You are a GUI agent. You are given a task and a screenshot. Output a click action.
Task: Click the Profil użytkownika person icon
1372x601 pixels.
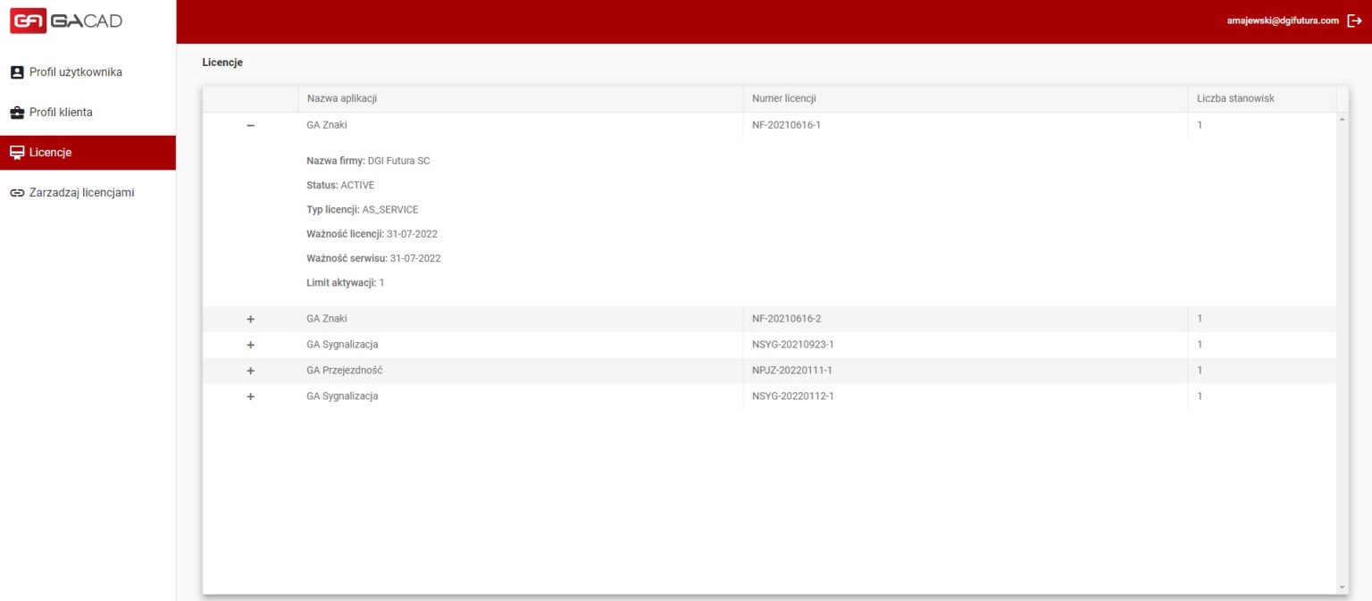[16, 72]
